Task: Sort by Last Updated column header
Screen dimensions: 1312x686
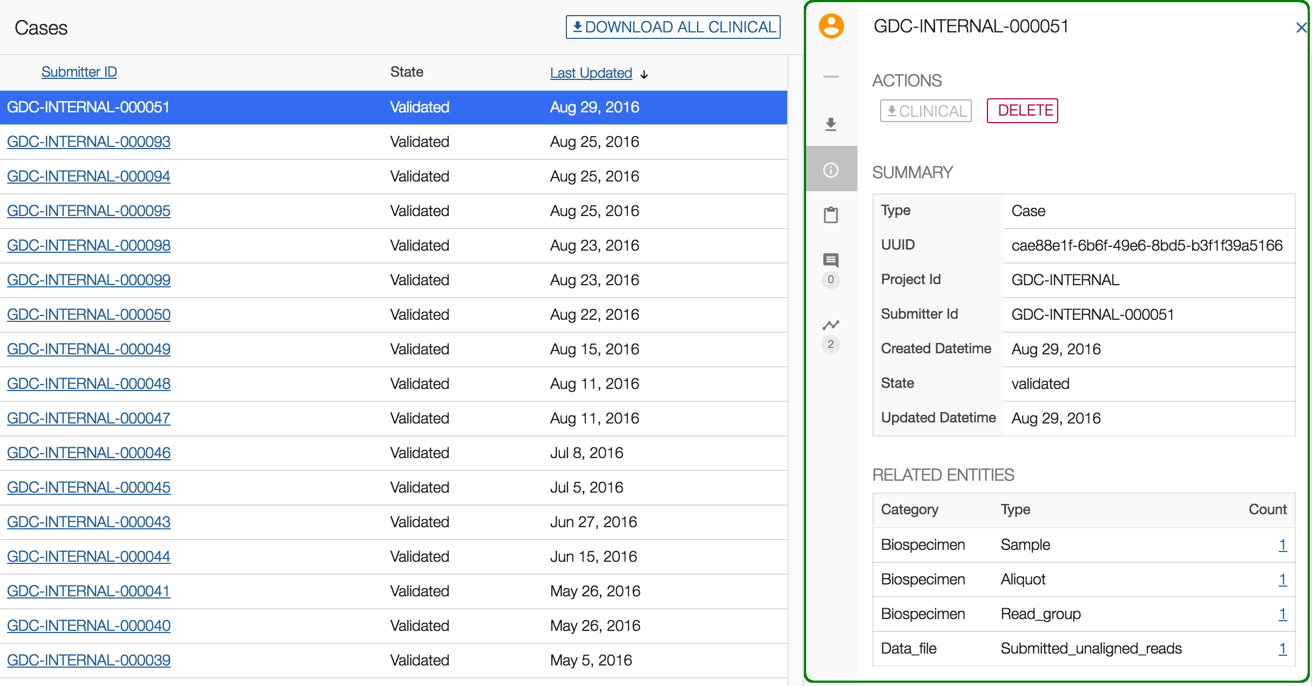Action: click(x=591, y=73)
